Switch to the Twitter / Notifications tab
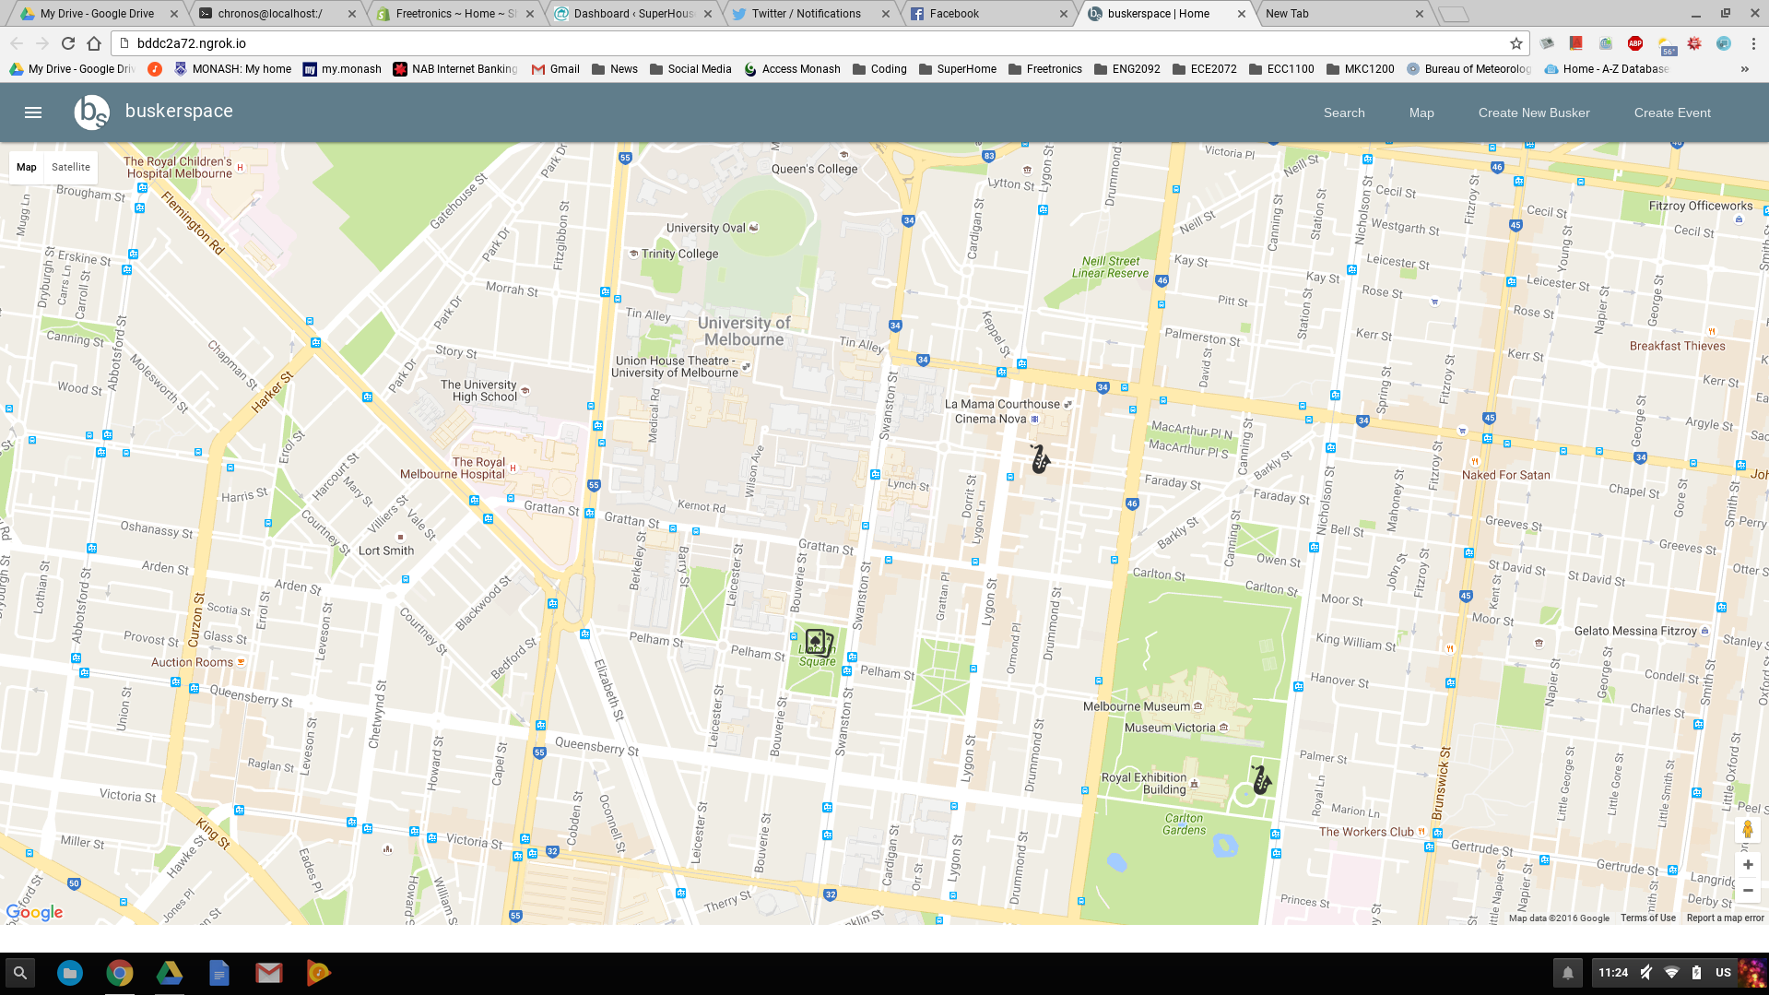Image resolution: width=1769 pixels, height=995 pixels. 808,14
